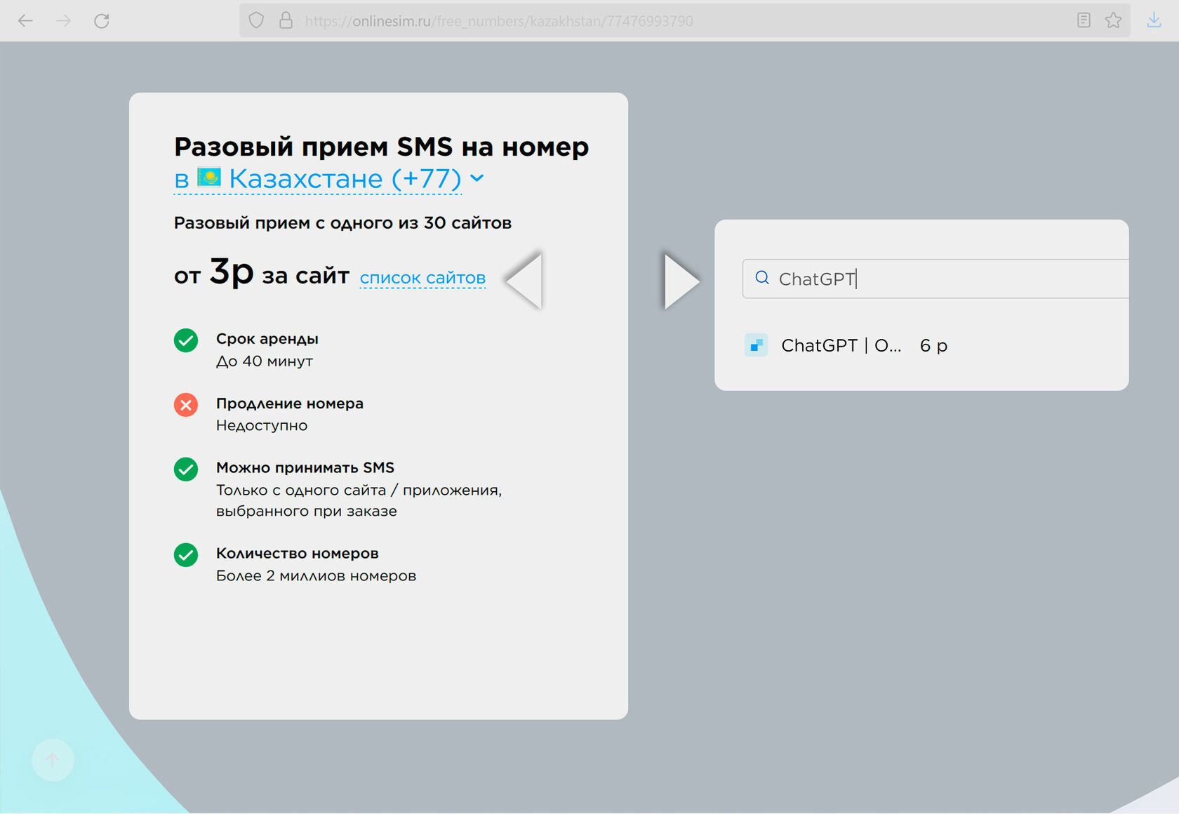Click the green check beside Можно принимать SMS
The width and height of the screenshot is (1179, 814).
(186, 469)
